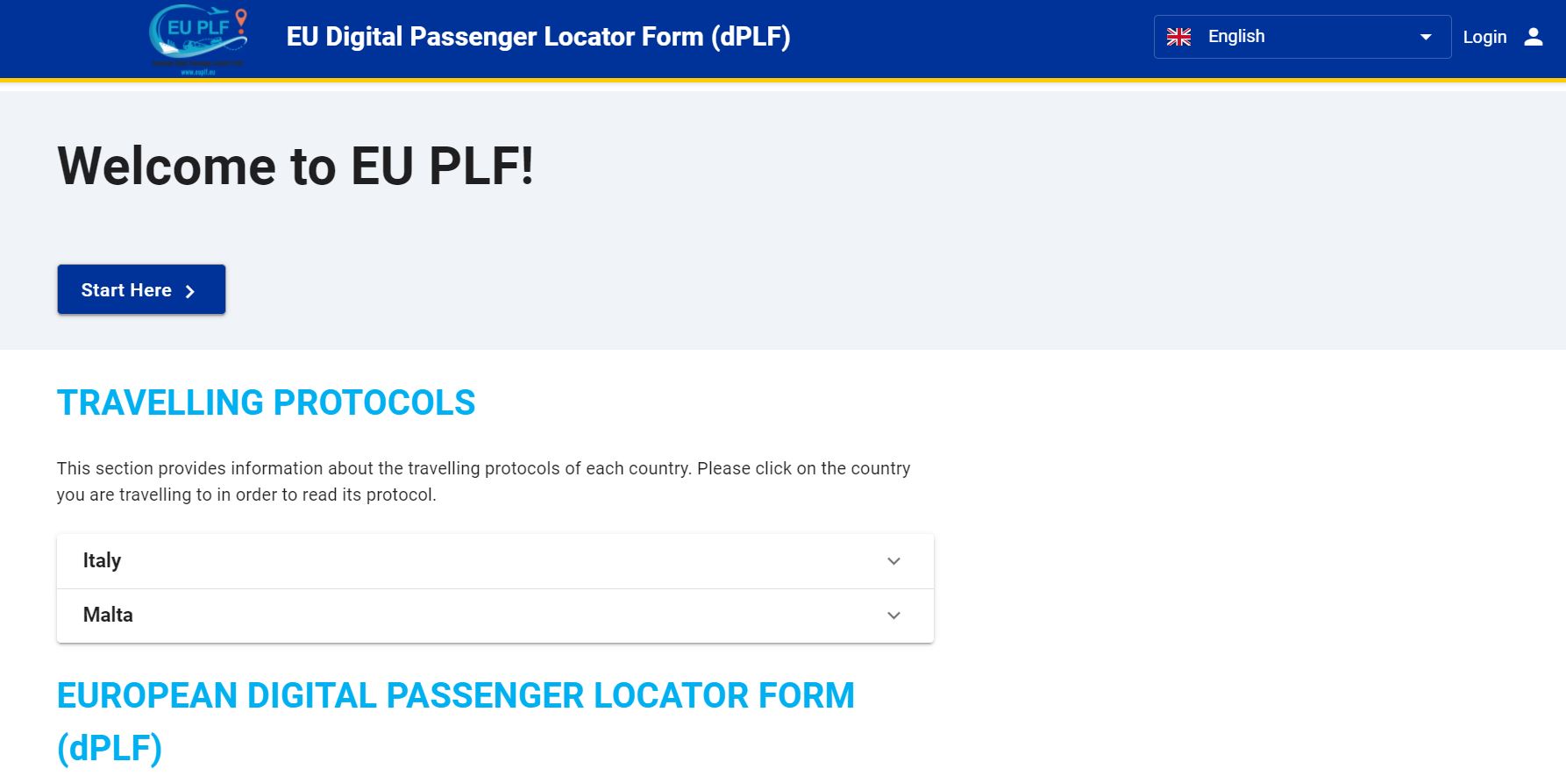Click the UK flag icon
The height and width of the screenshot is (776, 1566).
pos(1178,37)
